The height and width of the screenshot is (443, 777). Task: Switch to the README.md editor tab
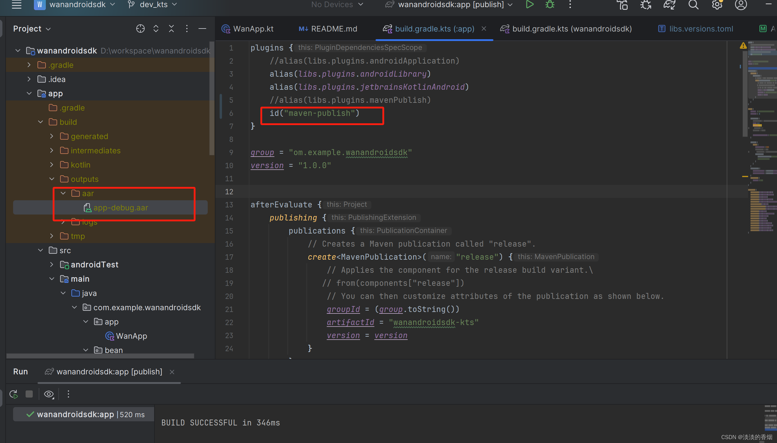pos(328,29)
